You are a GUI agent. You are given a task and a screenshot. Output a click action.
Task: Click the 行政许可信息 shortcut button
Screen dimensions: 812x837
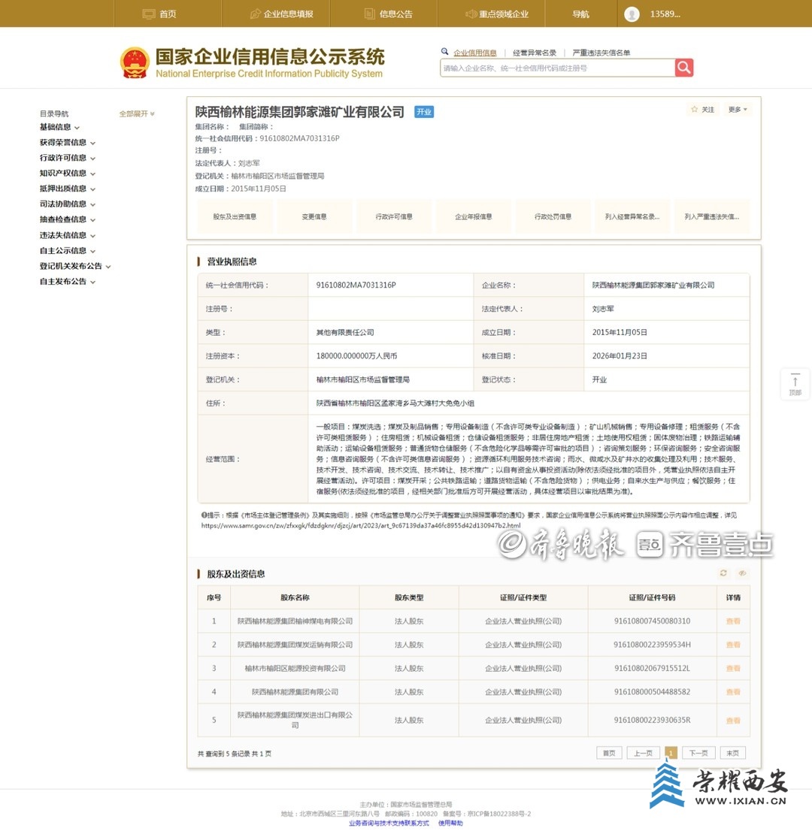394,216
